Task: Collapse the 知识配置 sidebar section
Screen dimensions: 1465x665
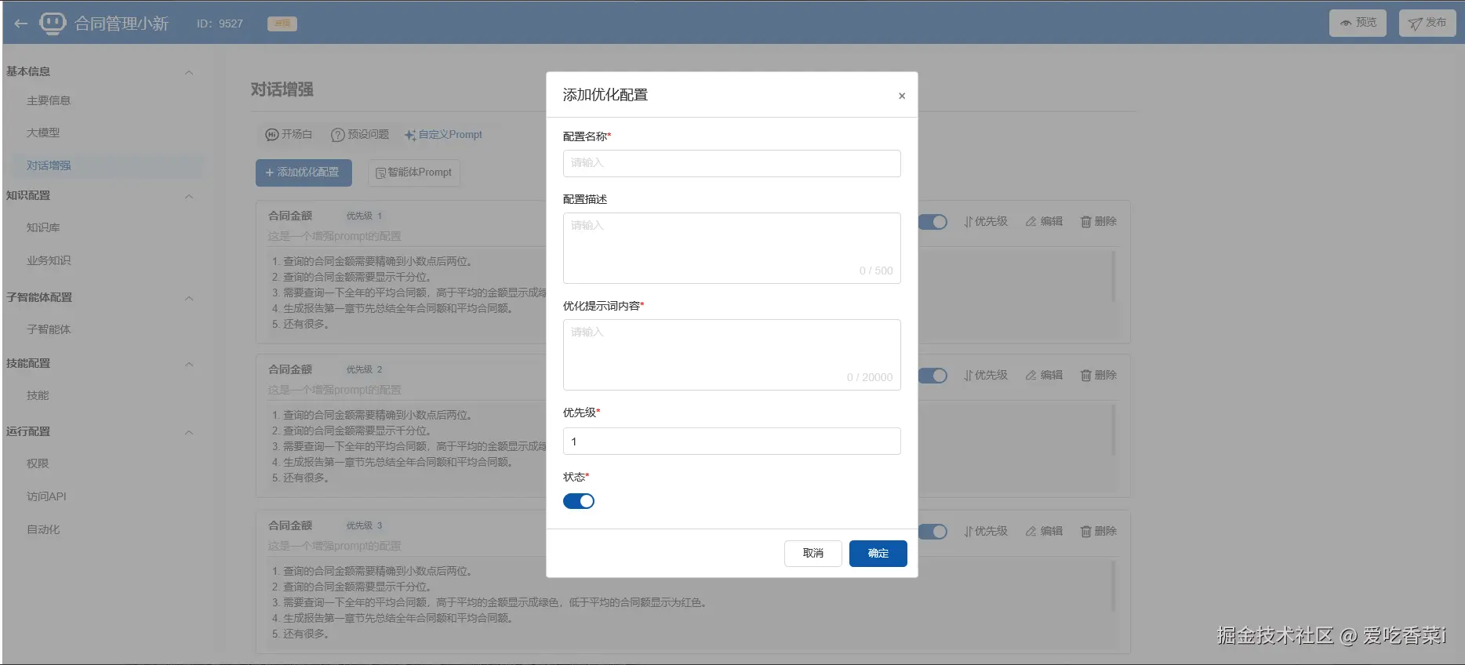Action: pos(189,196)
